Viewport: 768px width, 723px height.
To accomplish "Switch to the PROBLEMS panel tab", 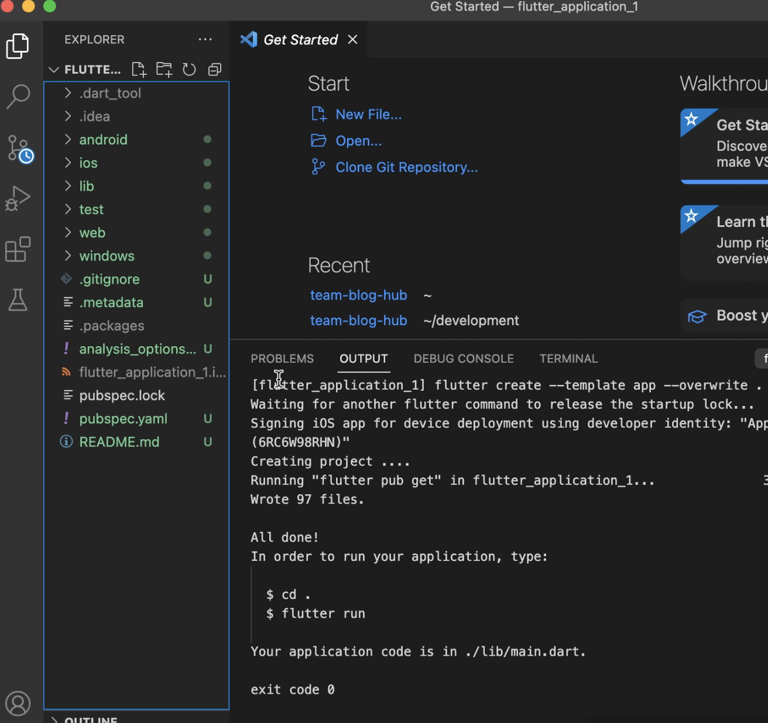I will click(x=282, y=359).
